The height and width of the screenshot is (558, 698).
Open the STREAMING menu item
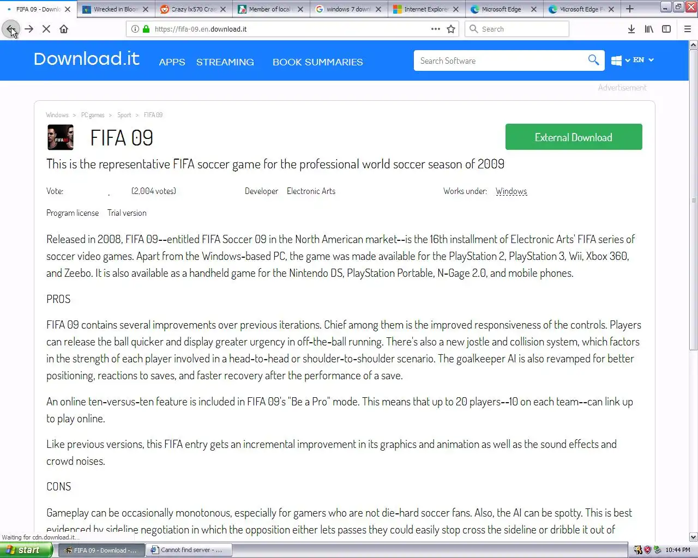pos(225,62)
